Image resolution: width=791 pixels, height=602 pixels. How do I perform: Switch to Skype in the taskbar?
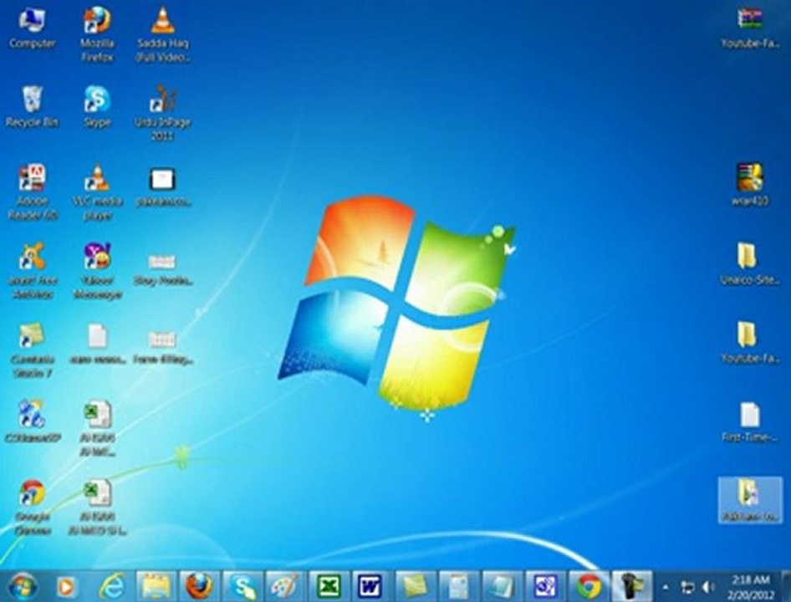point(242,587)
